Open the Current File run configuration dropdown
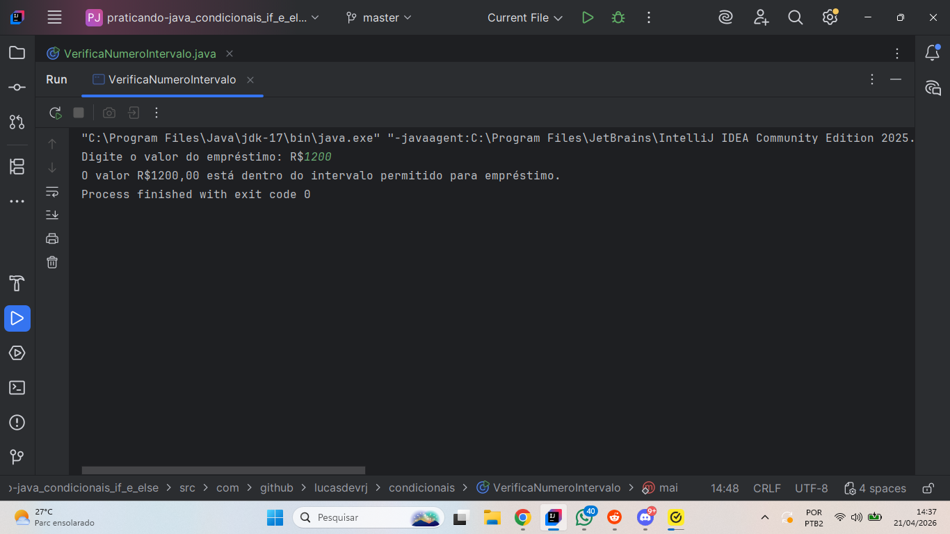 click(x=525, y=18)
